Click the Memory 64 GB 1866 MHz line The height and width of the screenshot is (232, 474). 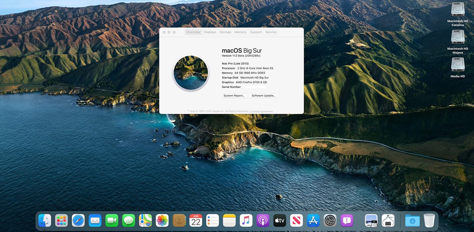pos(243,73)
